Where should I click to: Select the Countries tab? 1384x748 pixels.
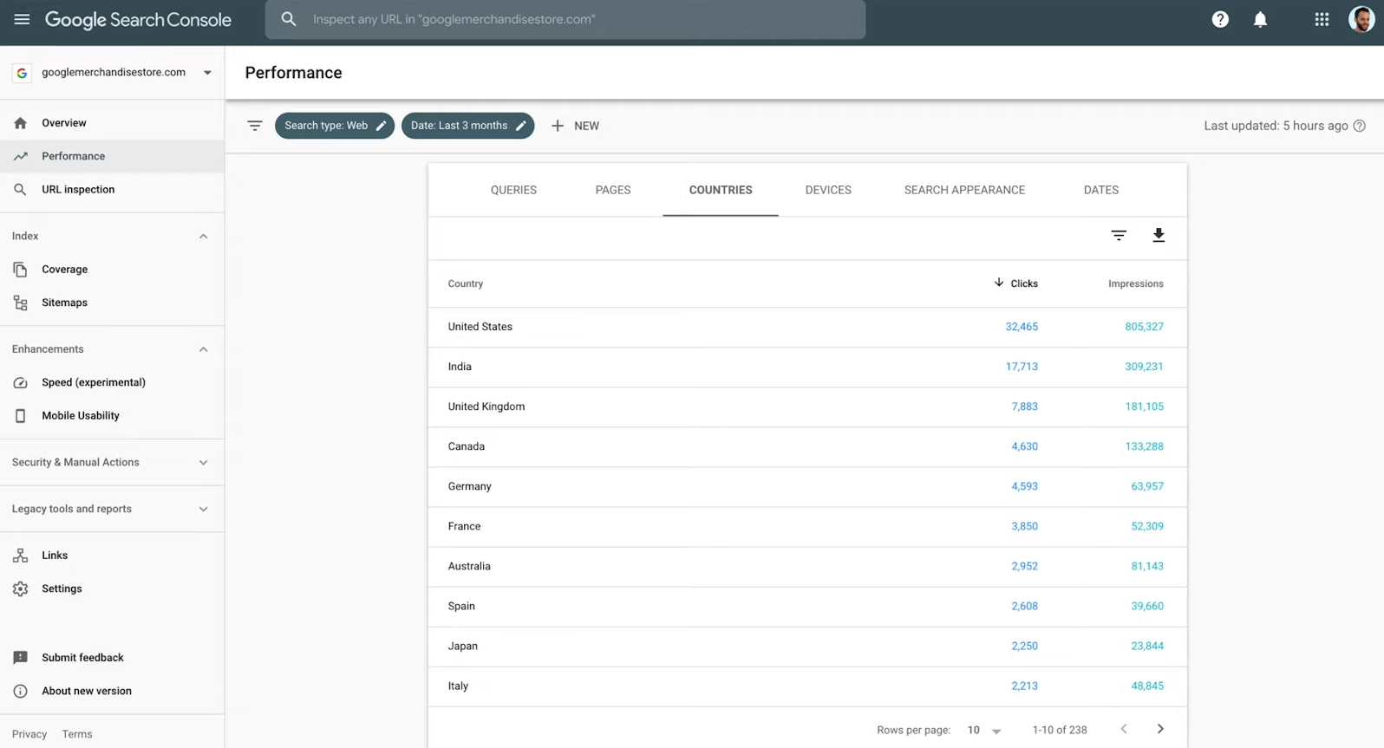pyautogui.click(x=721, y=190)
